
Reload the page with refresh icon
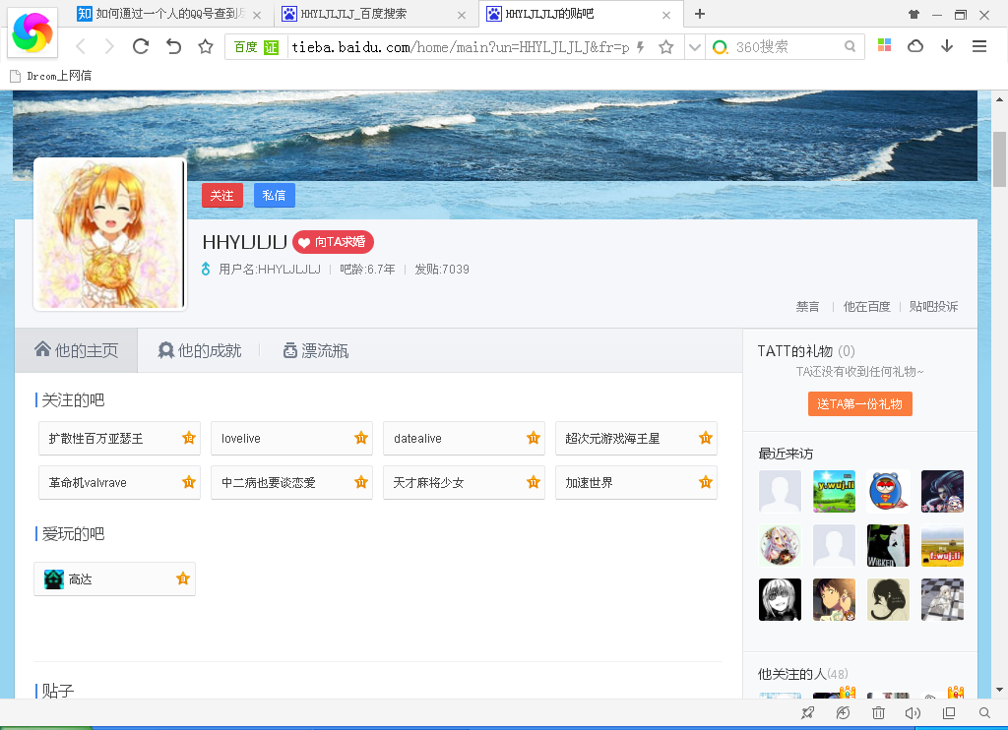click(x=141, y=46)
